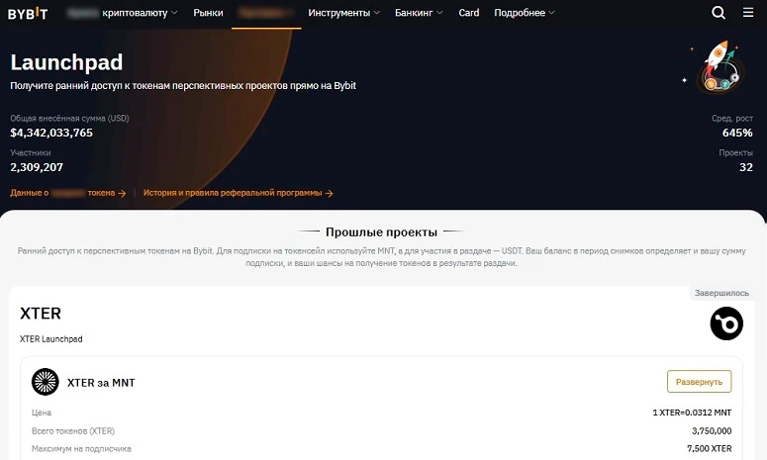This screenshot has width=767, height=460.
Task: Click the Bybit logo
Action: point(28,13)
